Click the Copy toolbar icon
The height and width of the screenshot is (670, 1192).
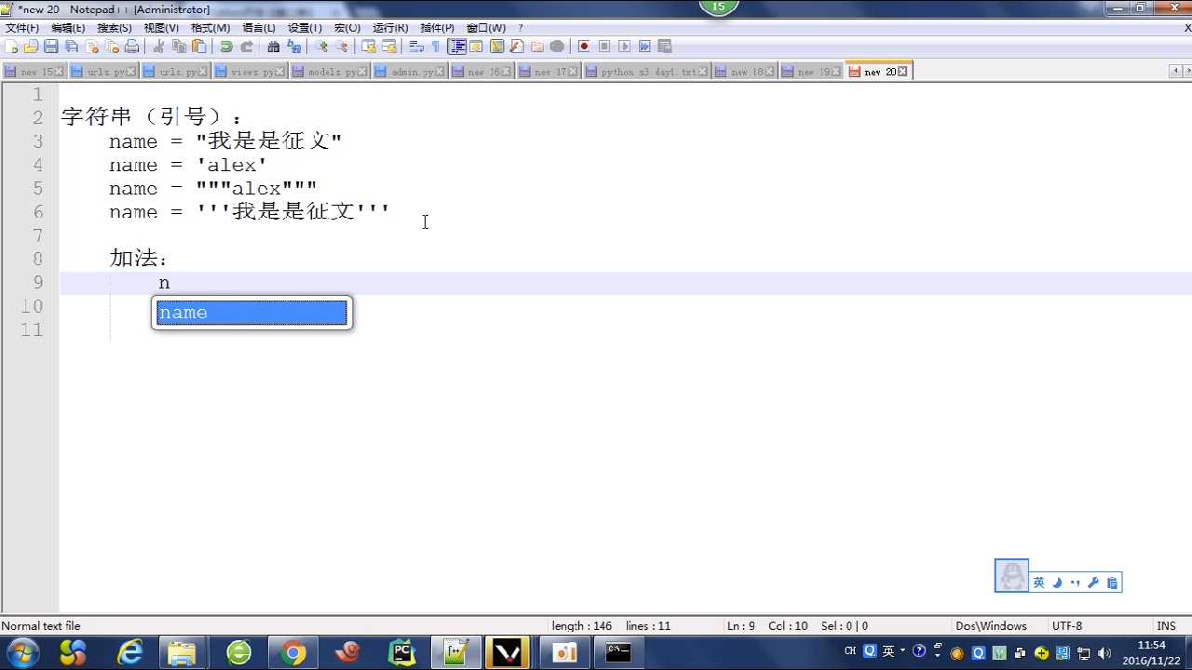[x=179, y=47]
